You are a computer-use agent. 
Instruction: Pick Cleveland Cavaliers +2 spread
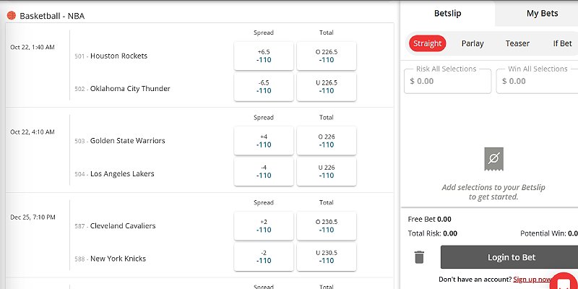(x=264, y=226)
